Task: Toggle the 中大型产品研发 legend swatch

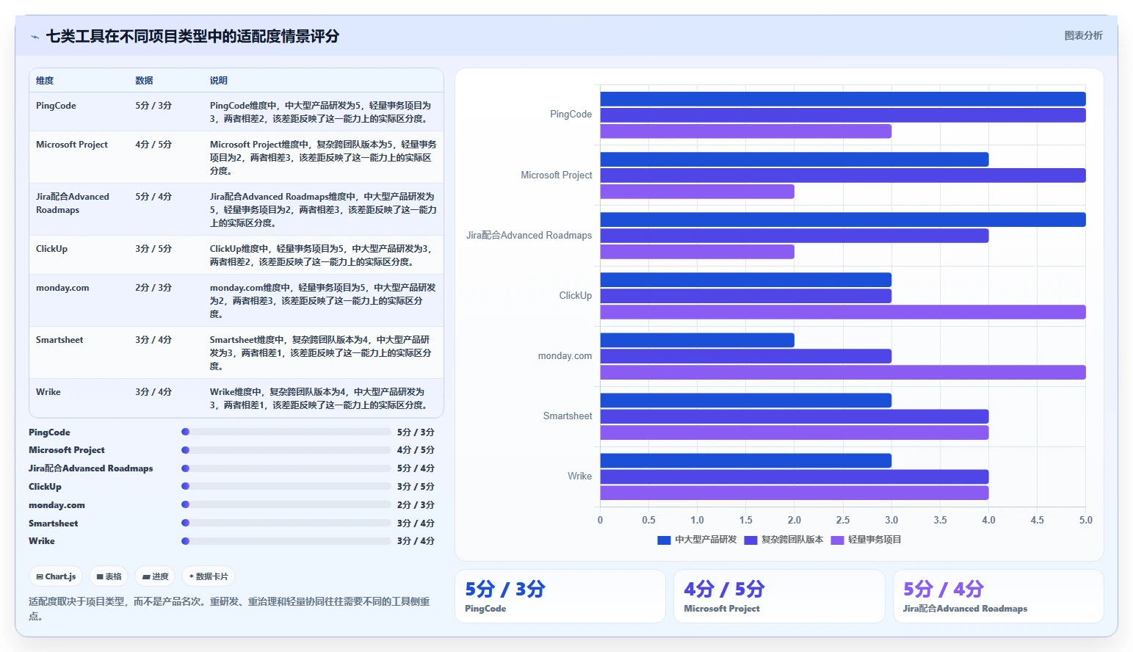Action: click(664, 540)
